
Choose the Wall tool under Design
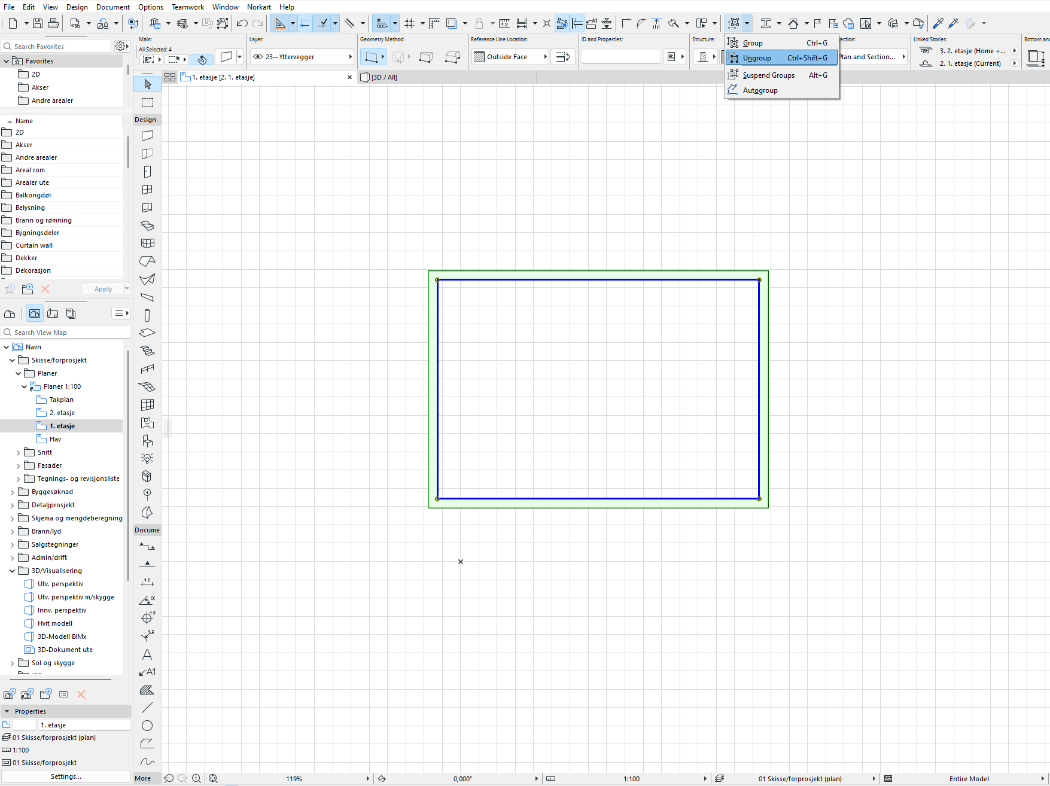147,136
